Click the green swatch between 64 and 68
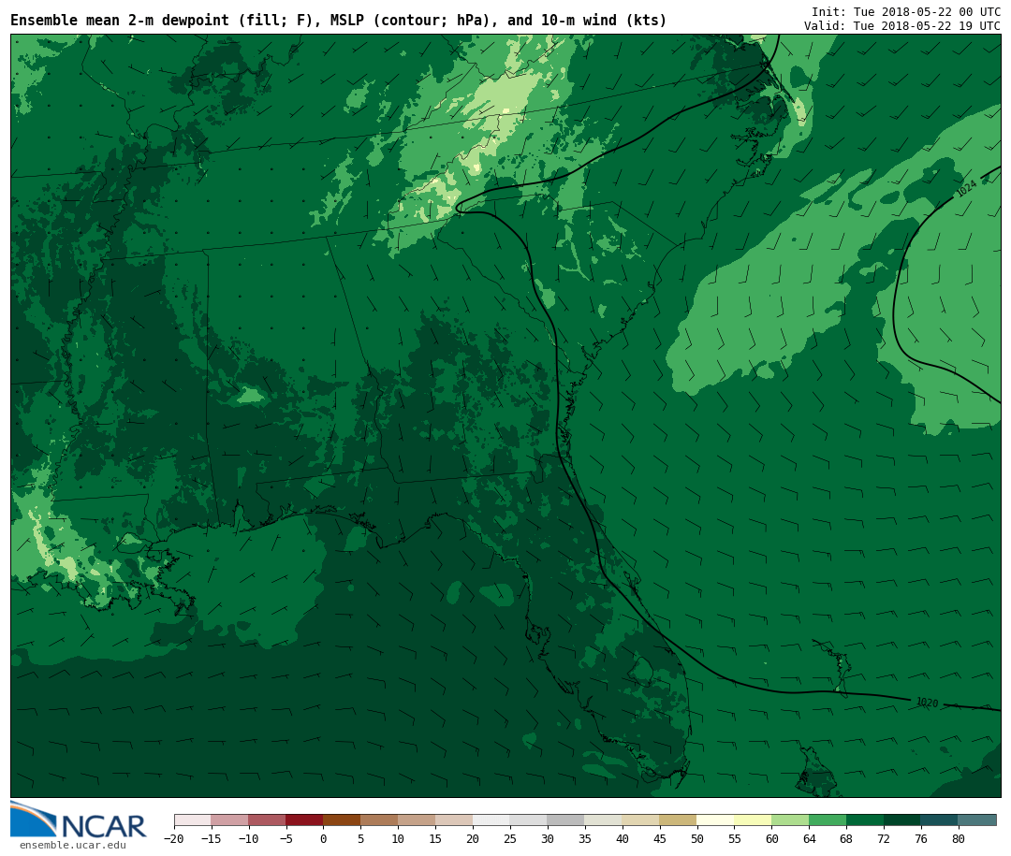The image size is (1011, 856). tap(828, 820)
